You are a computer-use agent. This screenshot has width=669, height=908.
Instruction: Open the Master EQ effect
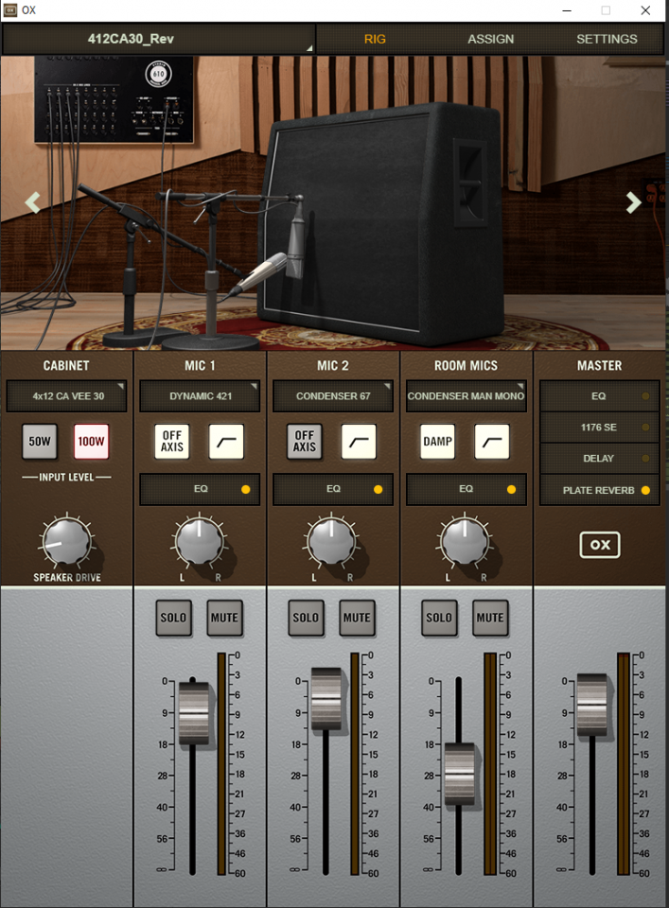[600, 396]
